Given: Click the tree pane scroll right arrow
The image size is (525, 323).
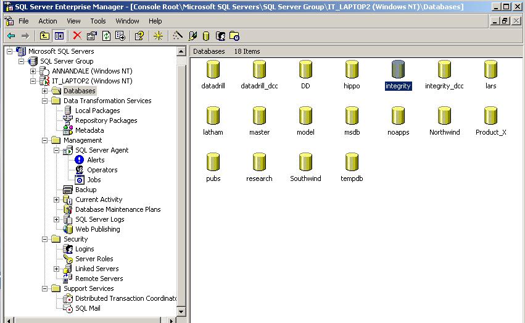Looking at the screenshot, I should click(172, 321).
